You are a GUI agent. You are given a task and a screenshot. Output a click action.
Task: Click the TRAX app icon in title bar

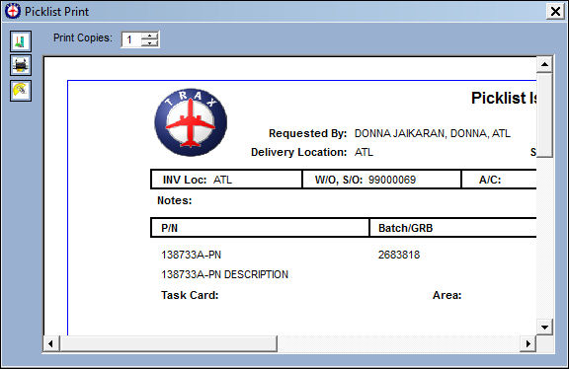(x=13, y=11)
